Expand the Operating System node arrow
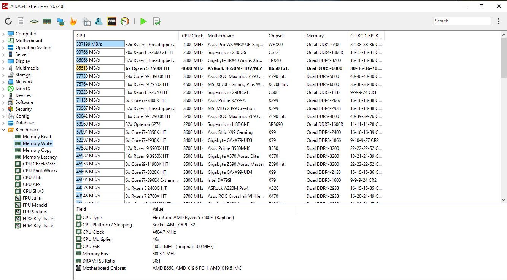 [3, 48]
